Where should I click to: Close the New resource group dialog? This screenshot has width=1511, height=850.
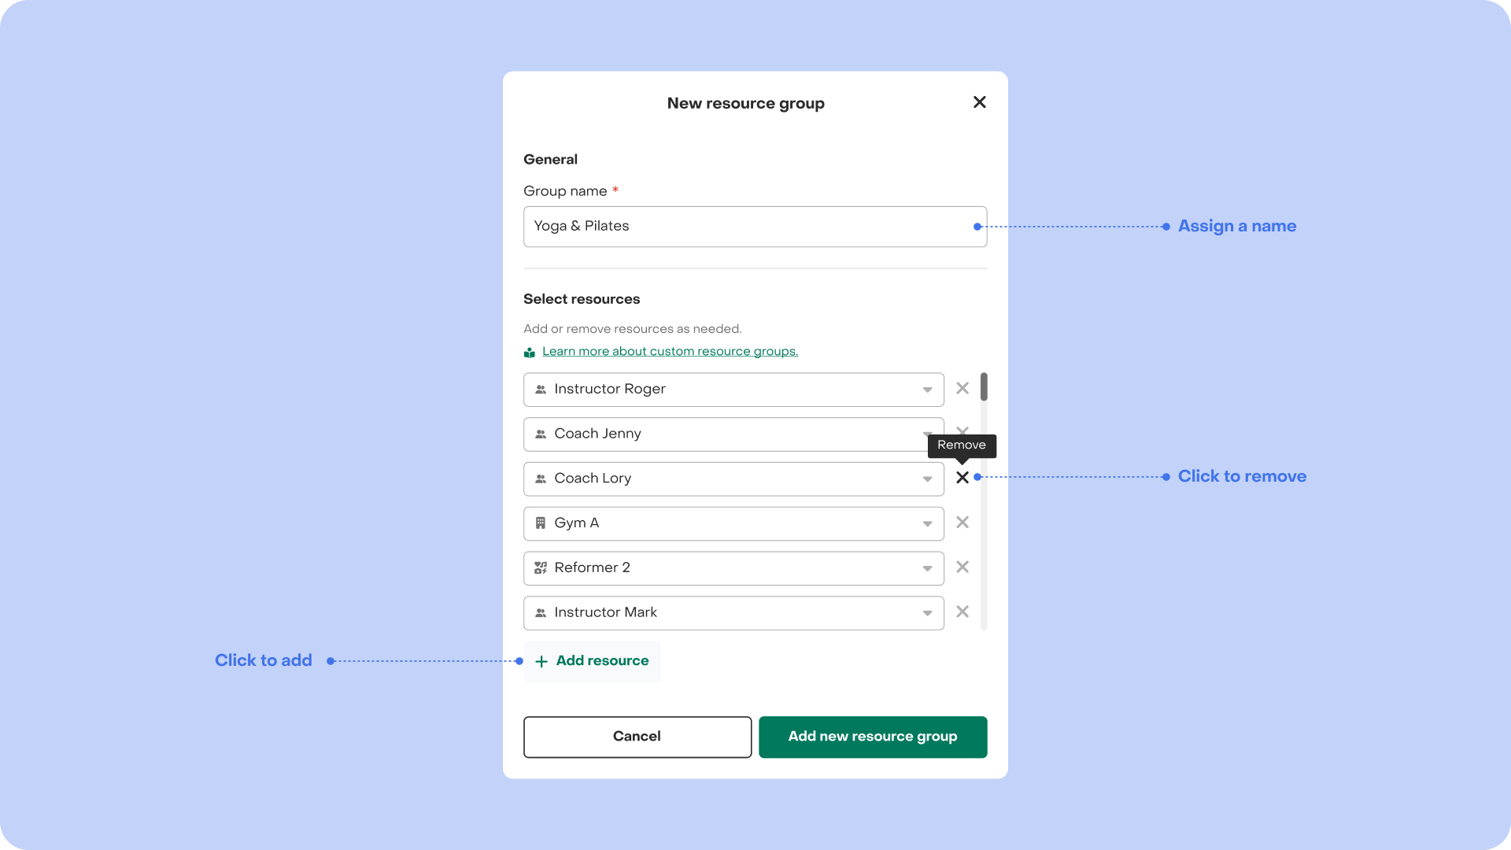click(x=979, y=102)
